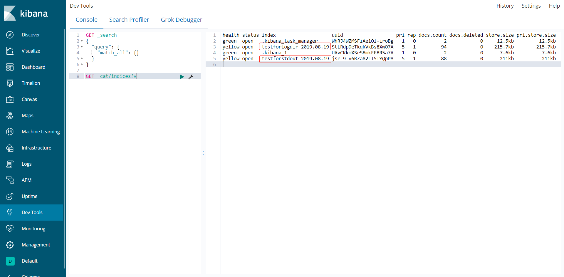Run the request with the green play icon
This screenshot has width=564, height=277.
[182, 77]
